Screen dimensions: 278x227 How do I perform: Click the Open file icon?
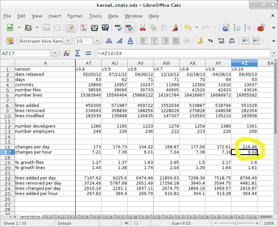click(x=28, y=27)
